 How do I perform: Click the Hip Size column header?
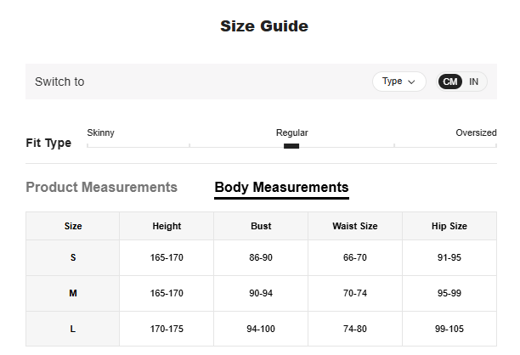(449, 226)
